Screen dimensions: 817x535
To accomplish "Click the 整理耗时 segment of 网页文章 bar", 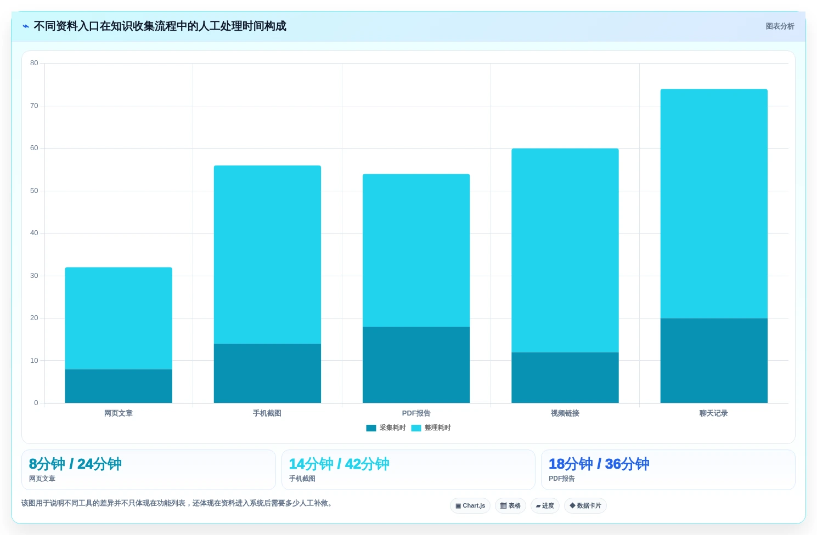I will pos(119,318).
